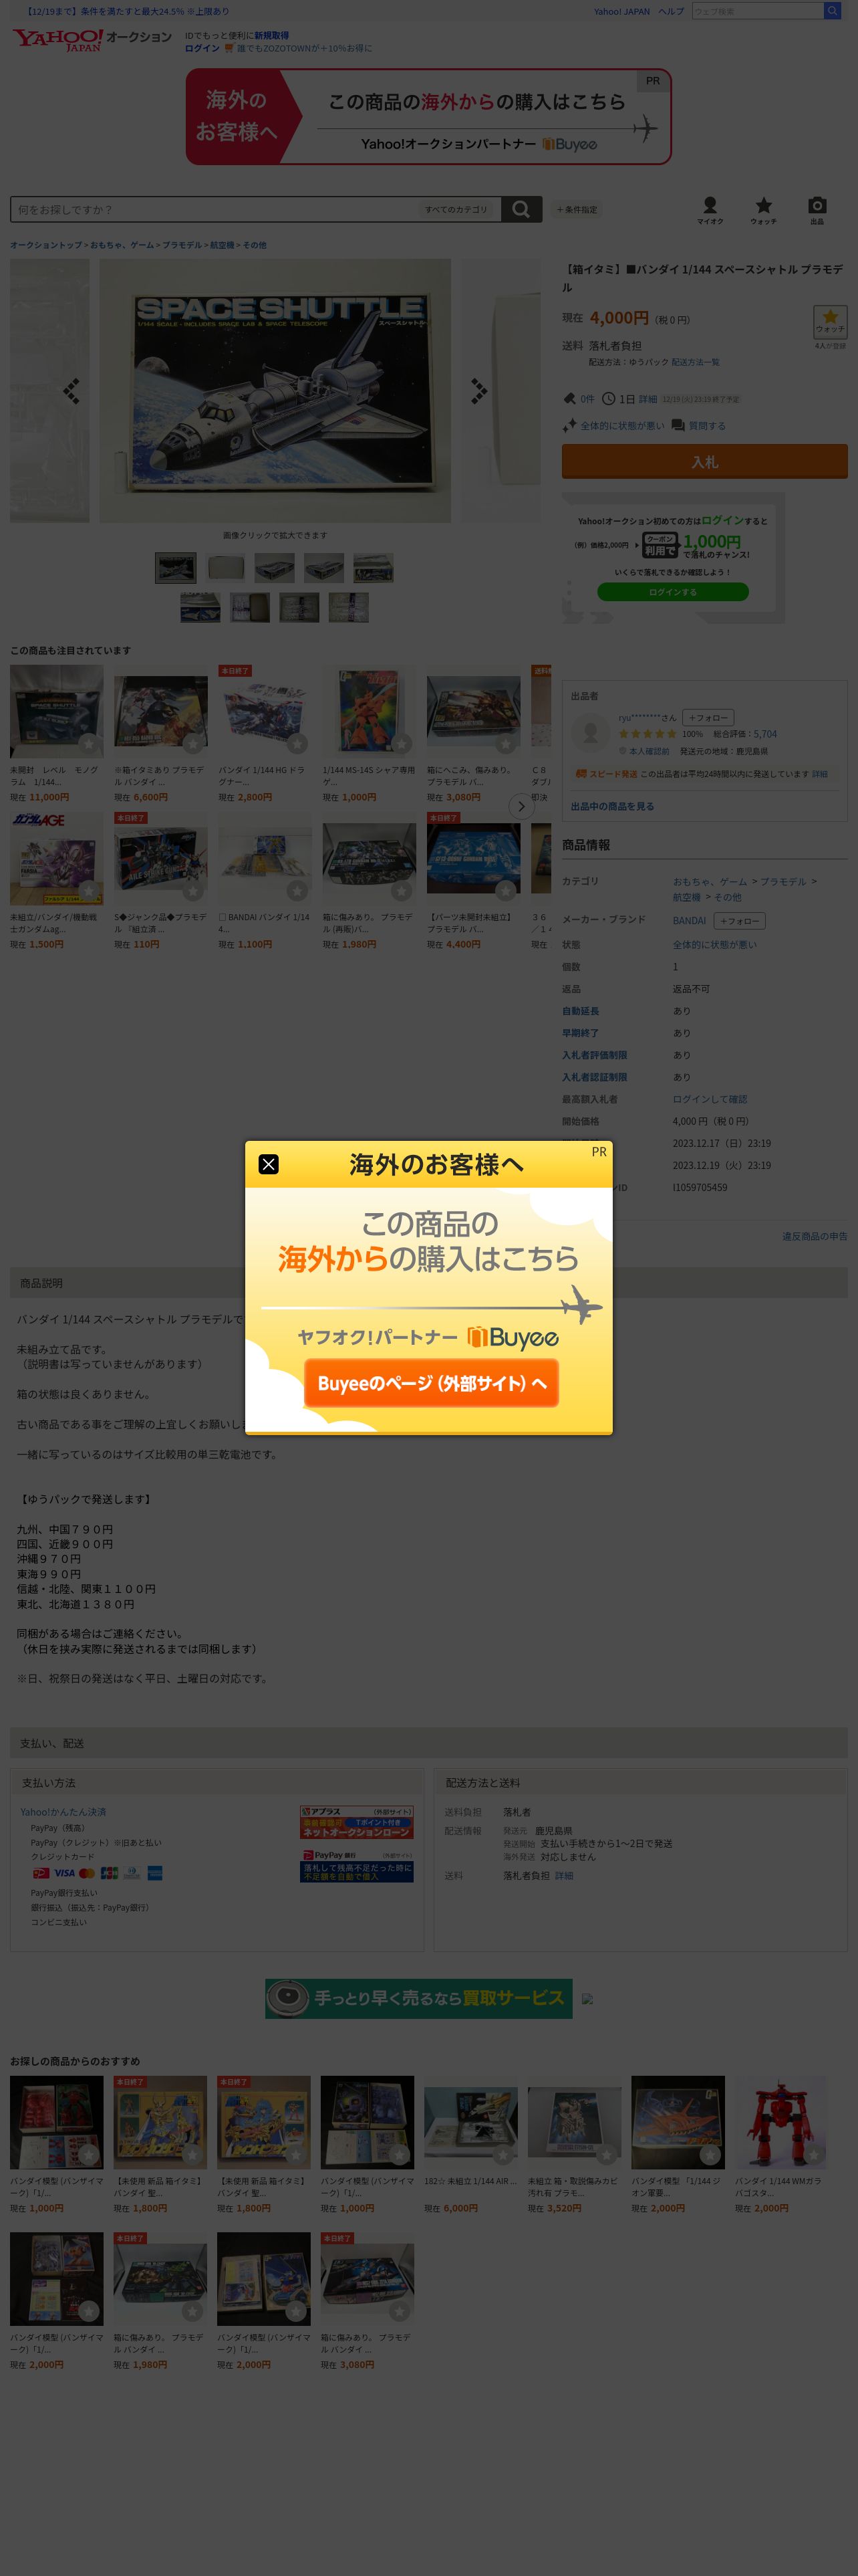Open the Yahoo!かんたん決済 link
Viewport: 858px width, 2576px height.
point(63,1812)
